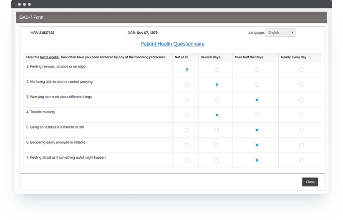The image size is (343, 220).
Task: Select 'Over Half the Days' for feeling nervous
Action: point(257,70)
